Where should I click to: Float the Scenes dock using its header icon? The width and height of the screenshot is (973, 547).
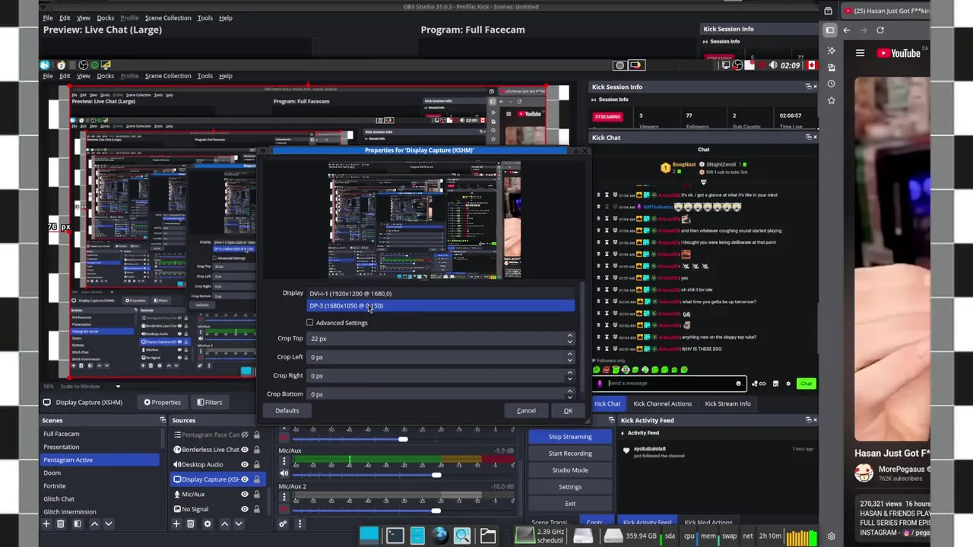click(163, 420)
